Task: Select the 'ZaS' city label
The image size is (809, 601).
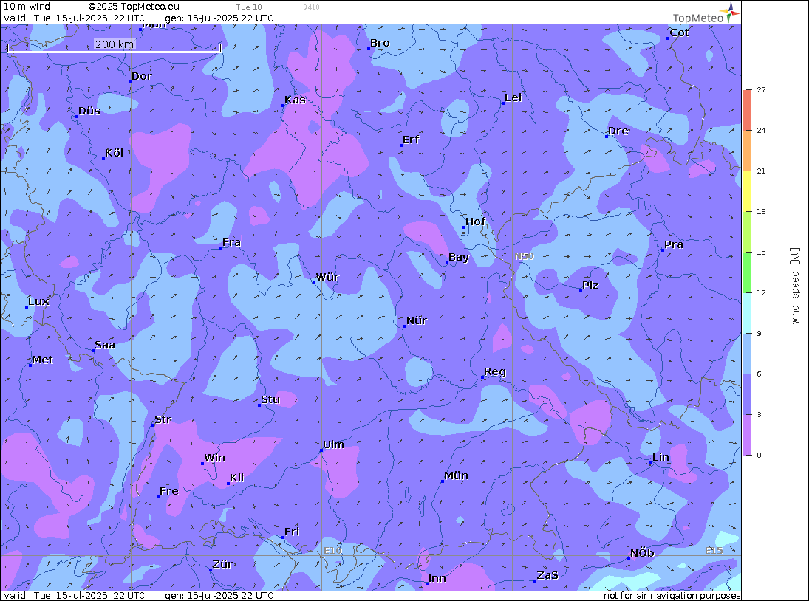Action: 547,575
